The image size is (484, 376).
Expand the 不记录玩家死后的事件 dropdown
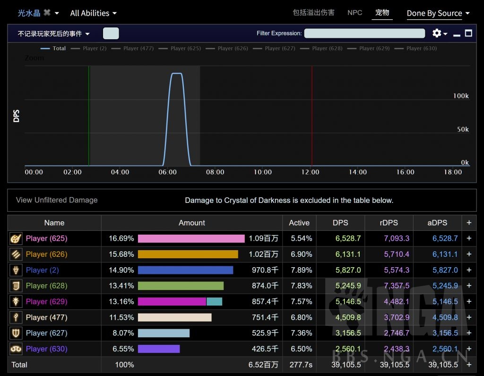[53, 34]
